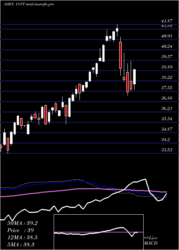Click the 38.89 price axis label

click(166, 67)
